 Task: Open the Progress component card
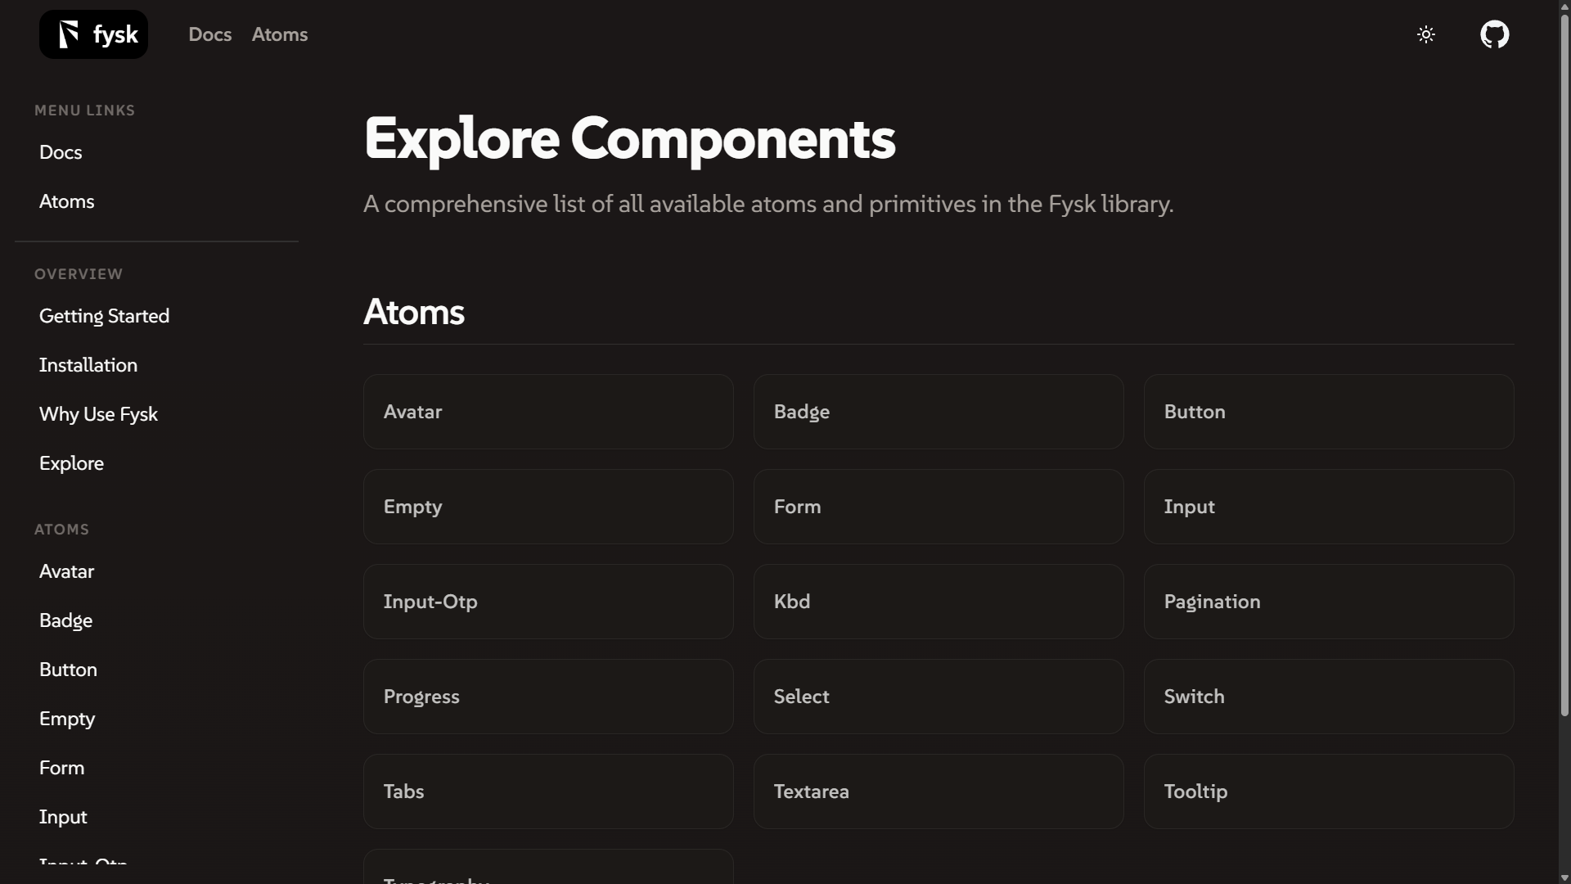[548, 696]
